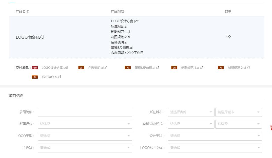Viewport: 272px width, 158px height.
Task: Click the AI icon beside 墨稿&反白稿.ai
Action: (x=128, y=68)
